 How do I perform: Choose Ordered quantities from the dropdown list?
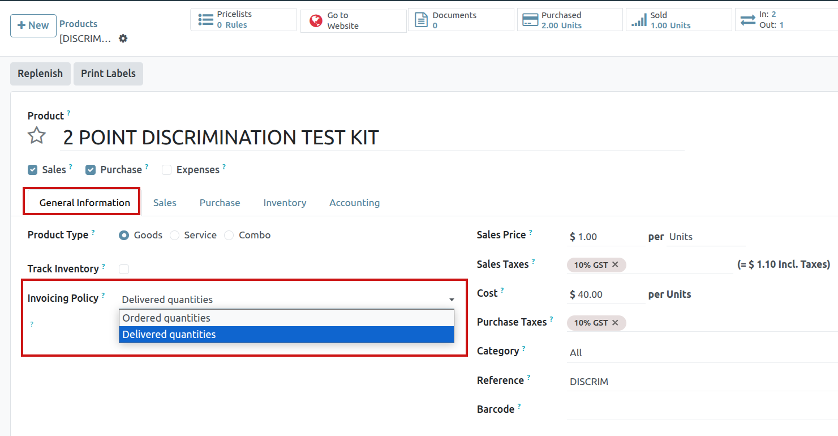tap(166, 318)
